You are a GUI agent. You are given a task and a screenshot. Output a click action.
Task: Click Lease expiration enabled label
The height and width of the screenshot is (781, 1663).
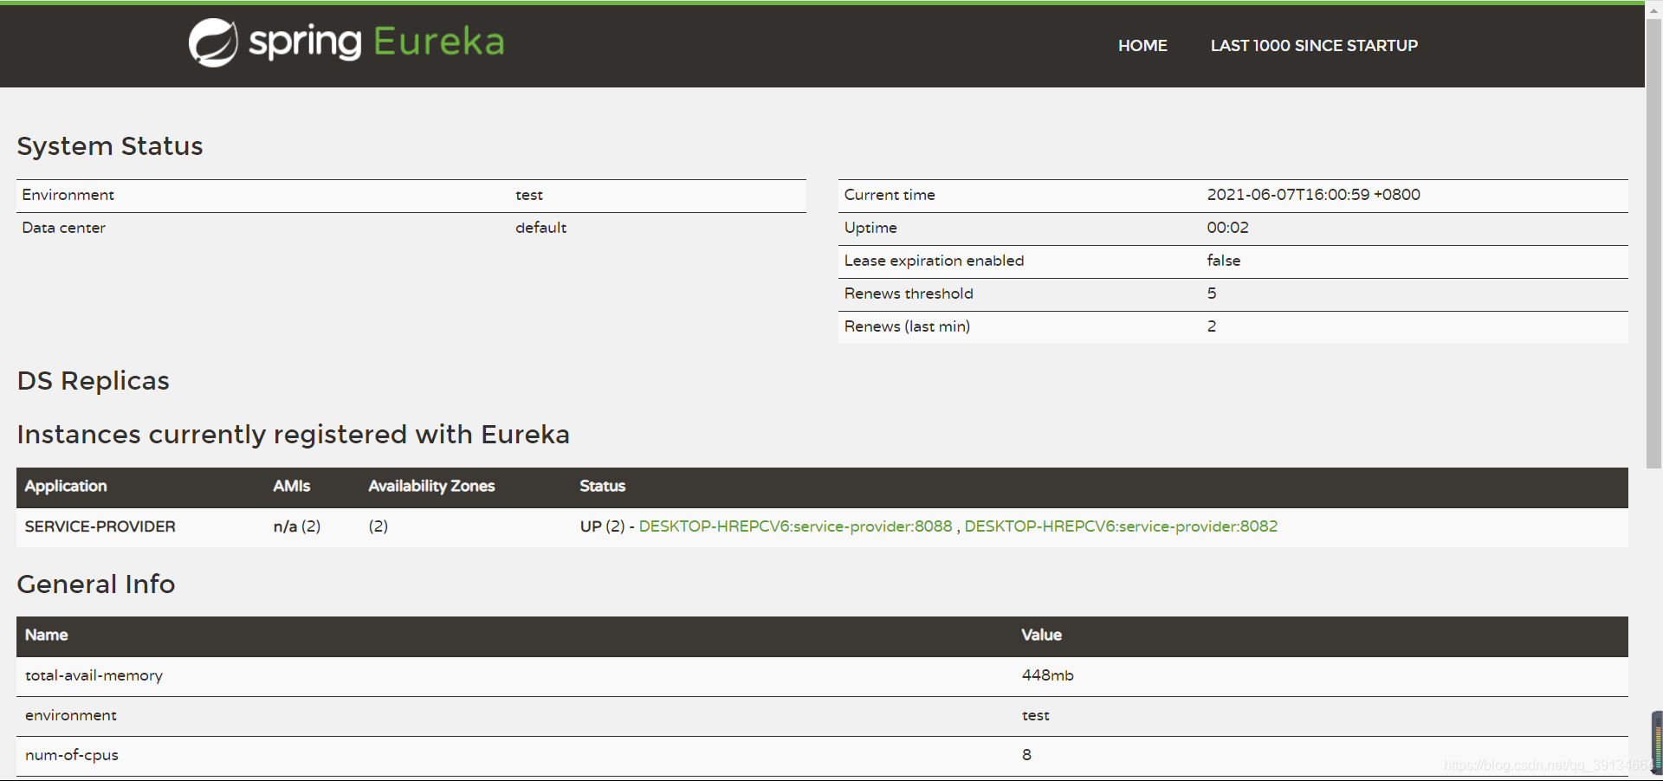pyautogui.click(x=934, y=261)
